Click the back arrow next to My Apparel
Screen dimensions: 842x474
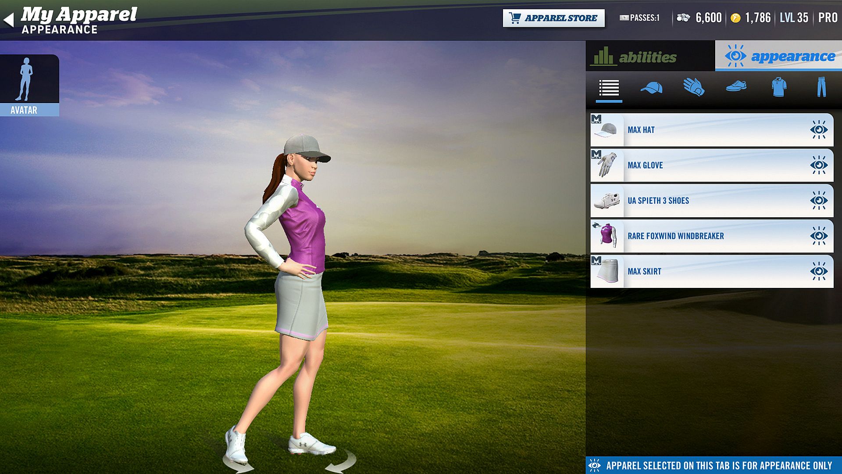(9, 20)
